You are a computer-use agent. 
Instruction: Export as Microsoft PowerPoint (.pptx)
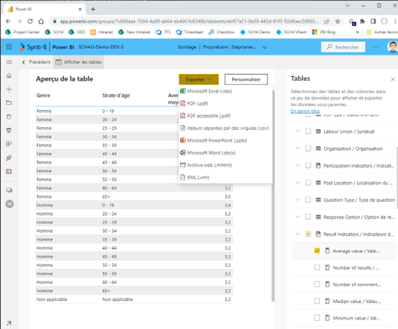[226, 140]
